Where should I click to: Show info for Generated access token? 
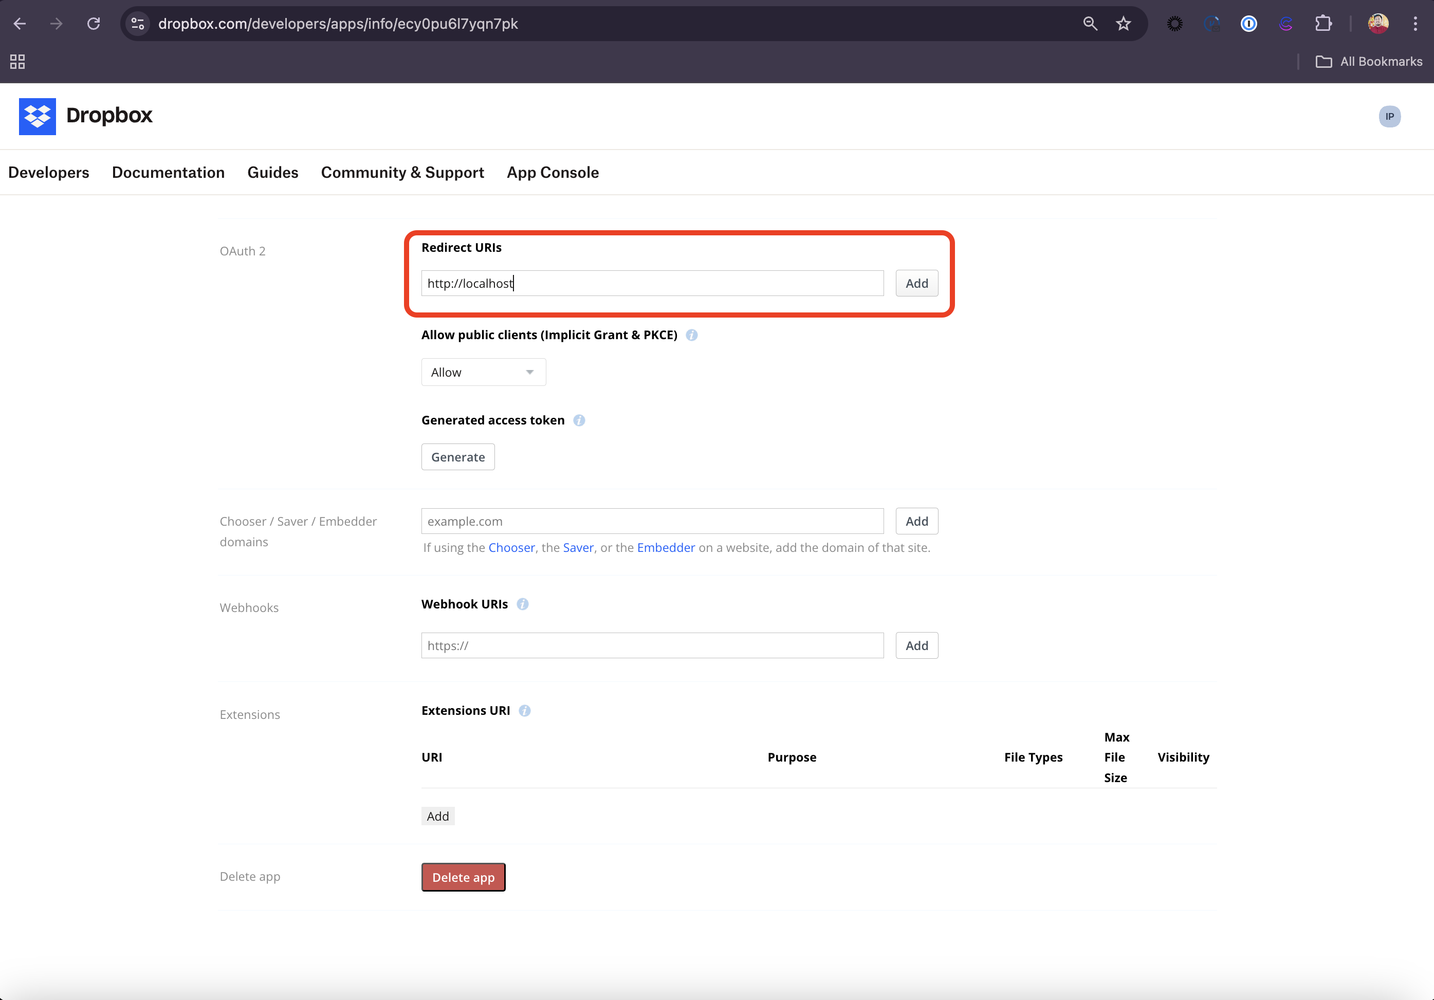[579, 420]
